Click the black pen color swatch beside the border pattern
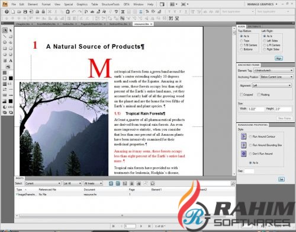296x232 pixels. point(11,78)
